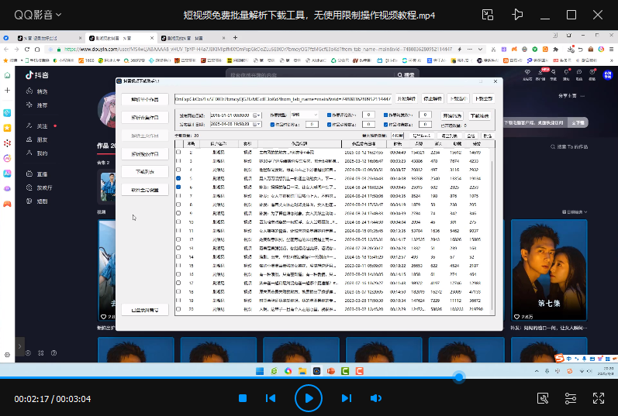Open 短剧 in the Douyin sidebar
The image size is (618, 416).
pos(36,201)
